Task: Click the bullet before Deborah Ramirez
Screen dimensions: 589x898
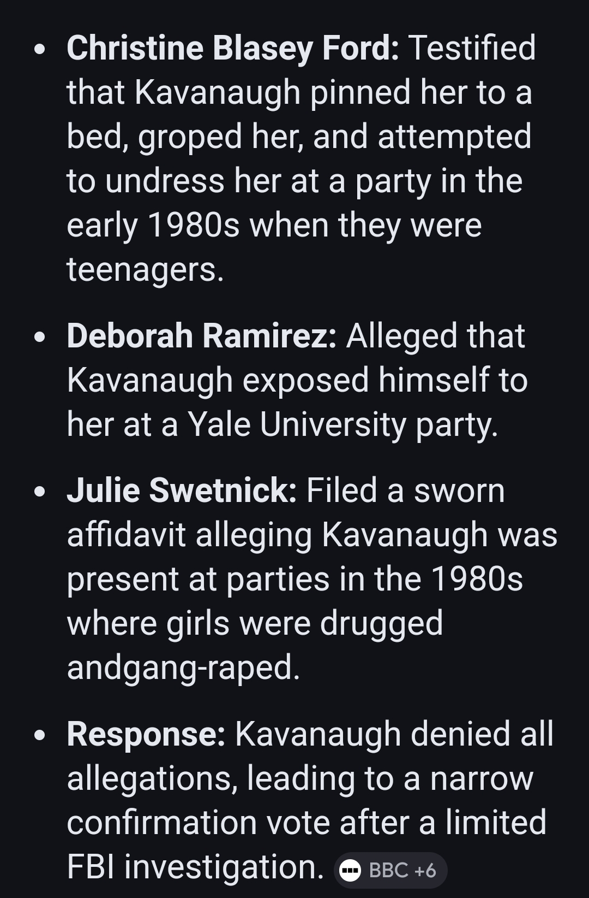Action: (39, 336)
